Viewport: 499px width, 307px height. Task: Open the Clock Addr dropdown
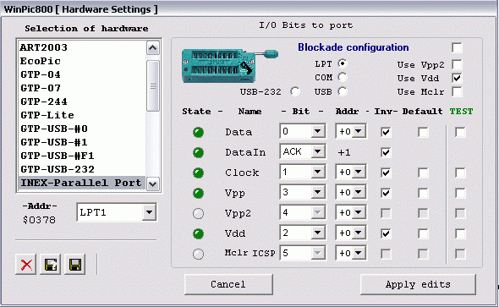(x=359, y=172)
